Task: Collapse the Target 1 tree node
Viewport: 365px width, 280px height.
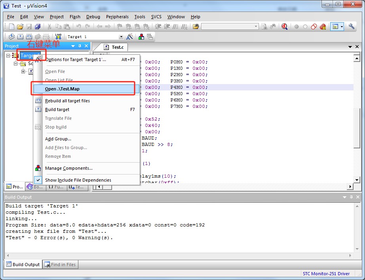Action: 8,56
